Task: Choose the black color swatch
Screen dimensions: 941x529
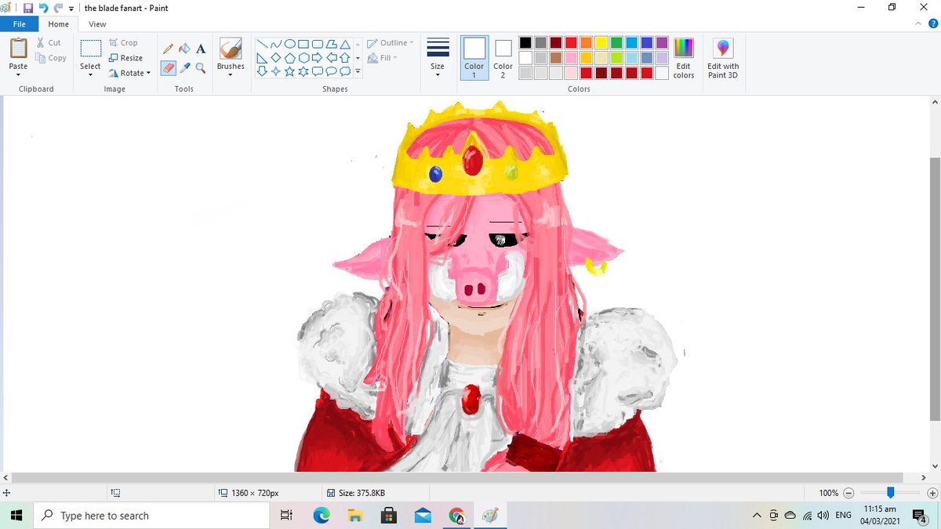Action: [x=525, y=42]
